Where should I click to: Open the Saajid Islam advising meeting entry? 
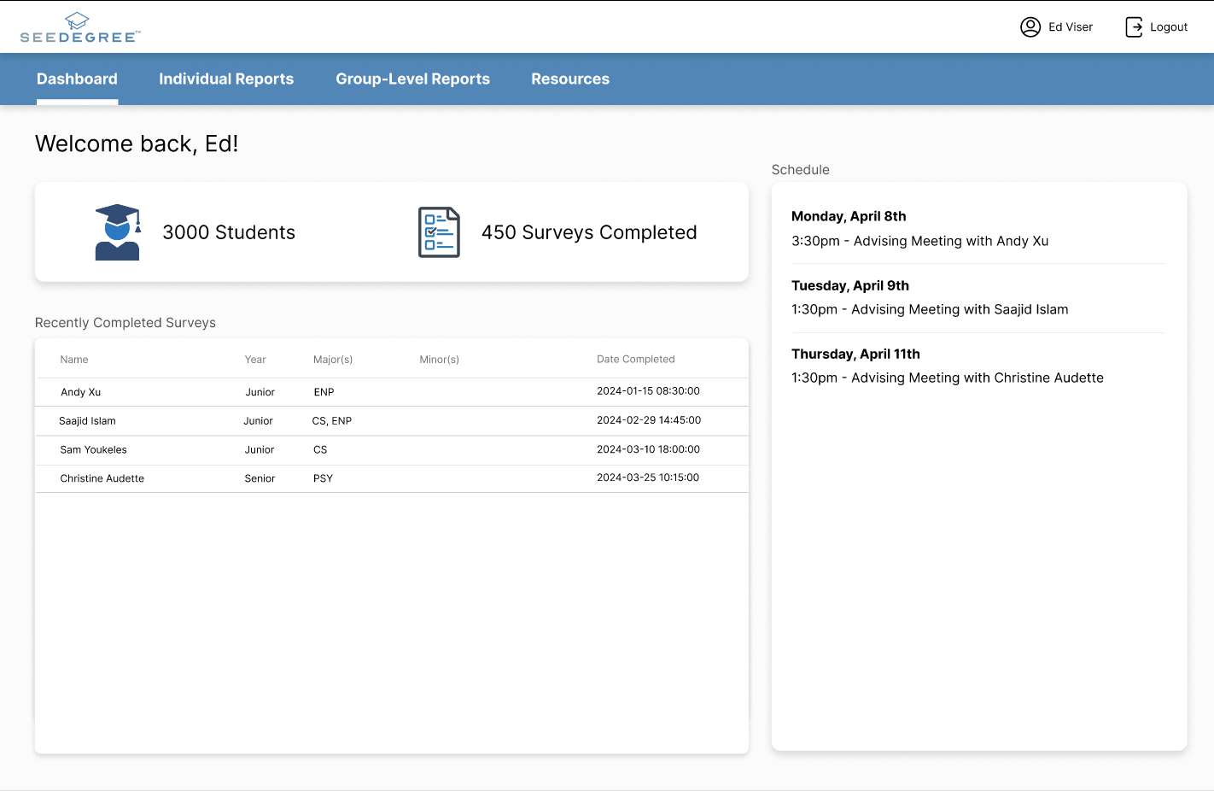pos(930,309)
